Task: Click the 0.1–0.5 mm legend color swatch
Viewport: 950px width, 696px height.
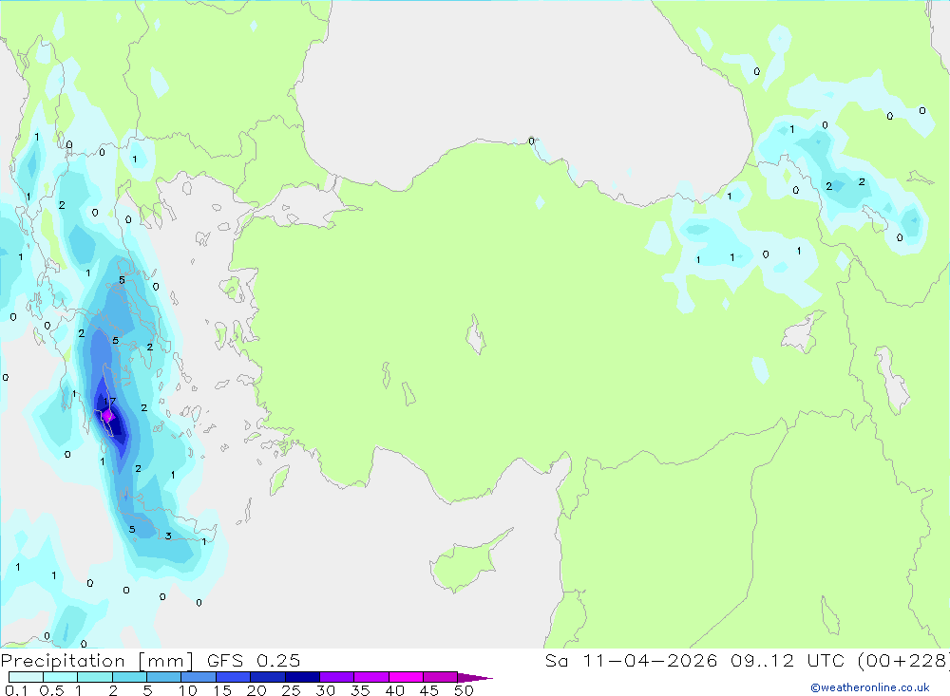Action: [x=26, y=677]
